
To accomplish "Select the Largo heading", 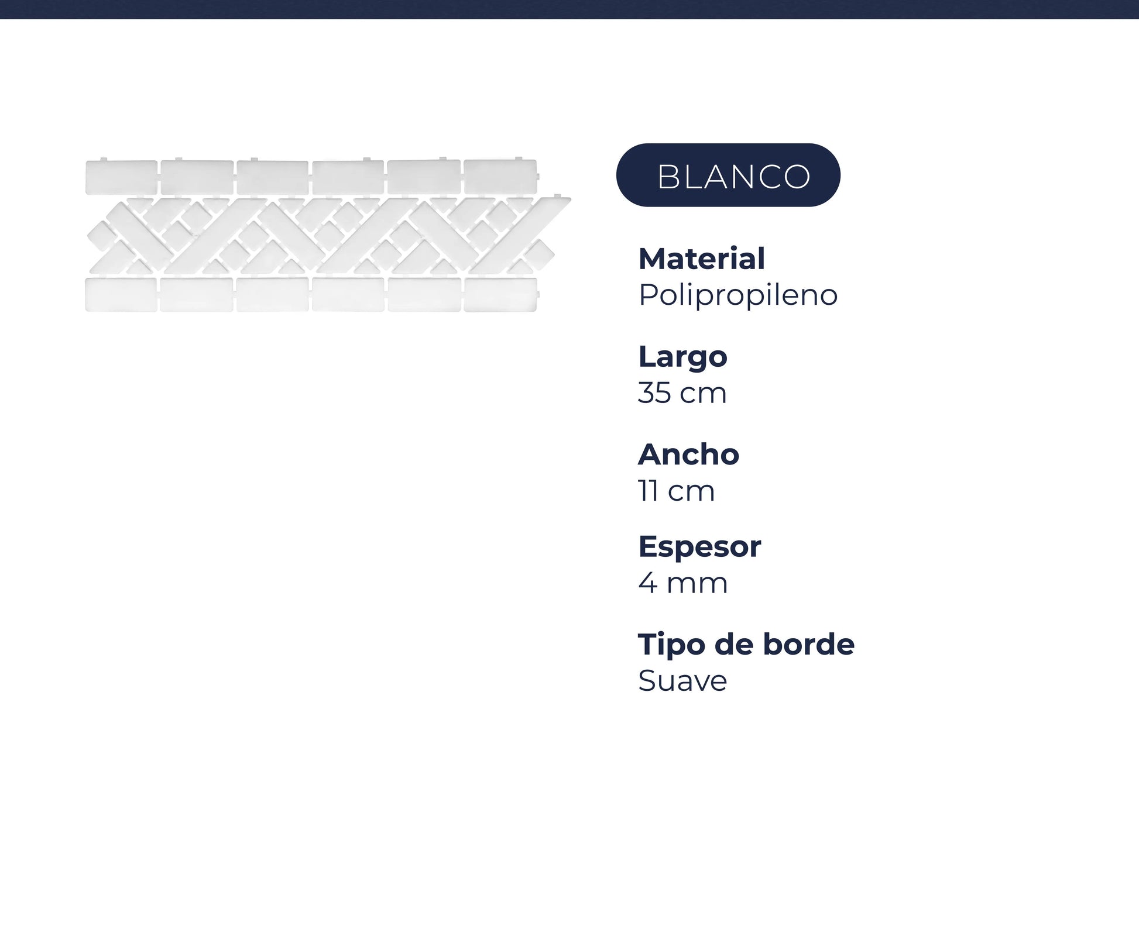I will pyautogui.click(x=682, y=356).
